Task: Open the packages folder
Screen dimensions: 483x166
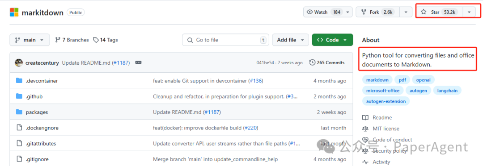Action: (x=37, y=112)
